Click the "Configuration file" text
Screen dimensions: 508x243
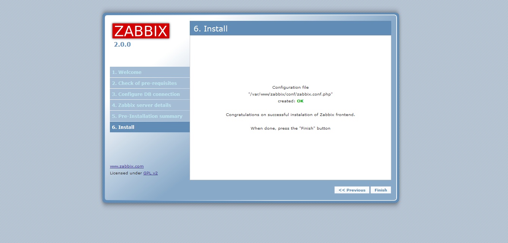(x=291, y=87)
